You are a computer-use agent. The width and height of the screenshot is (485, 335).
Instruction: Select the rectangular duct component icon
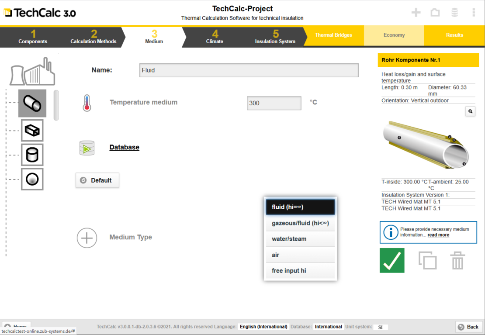[32, 130]
